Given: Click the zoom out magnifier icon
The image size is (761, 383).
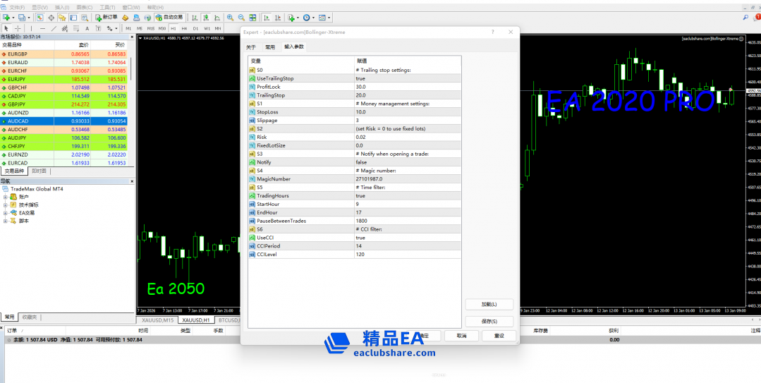Looking at the screenshot, I should [241, 17].
